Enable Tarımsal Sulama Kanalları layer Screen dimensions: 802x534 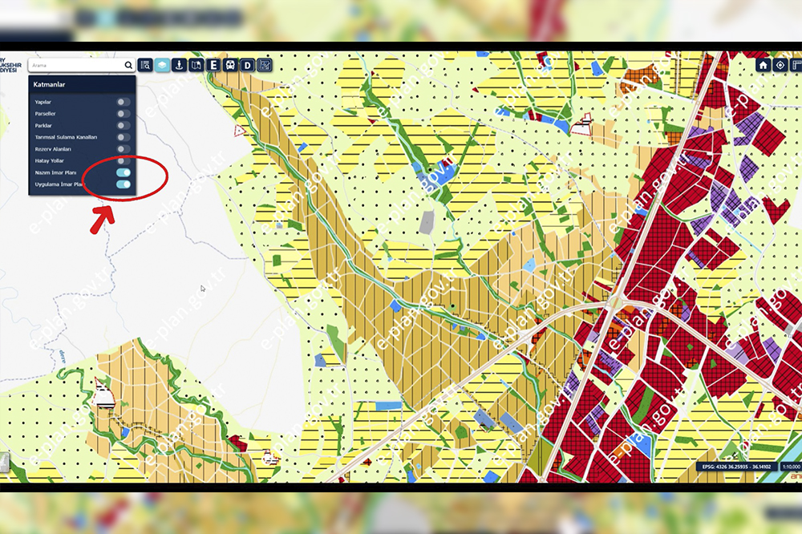pyautogui.click(x=123, y=137)
